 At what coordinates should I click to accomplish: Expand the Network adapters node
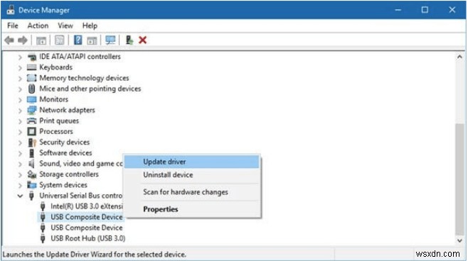pyautogui.click(x=20, y=111)
